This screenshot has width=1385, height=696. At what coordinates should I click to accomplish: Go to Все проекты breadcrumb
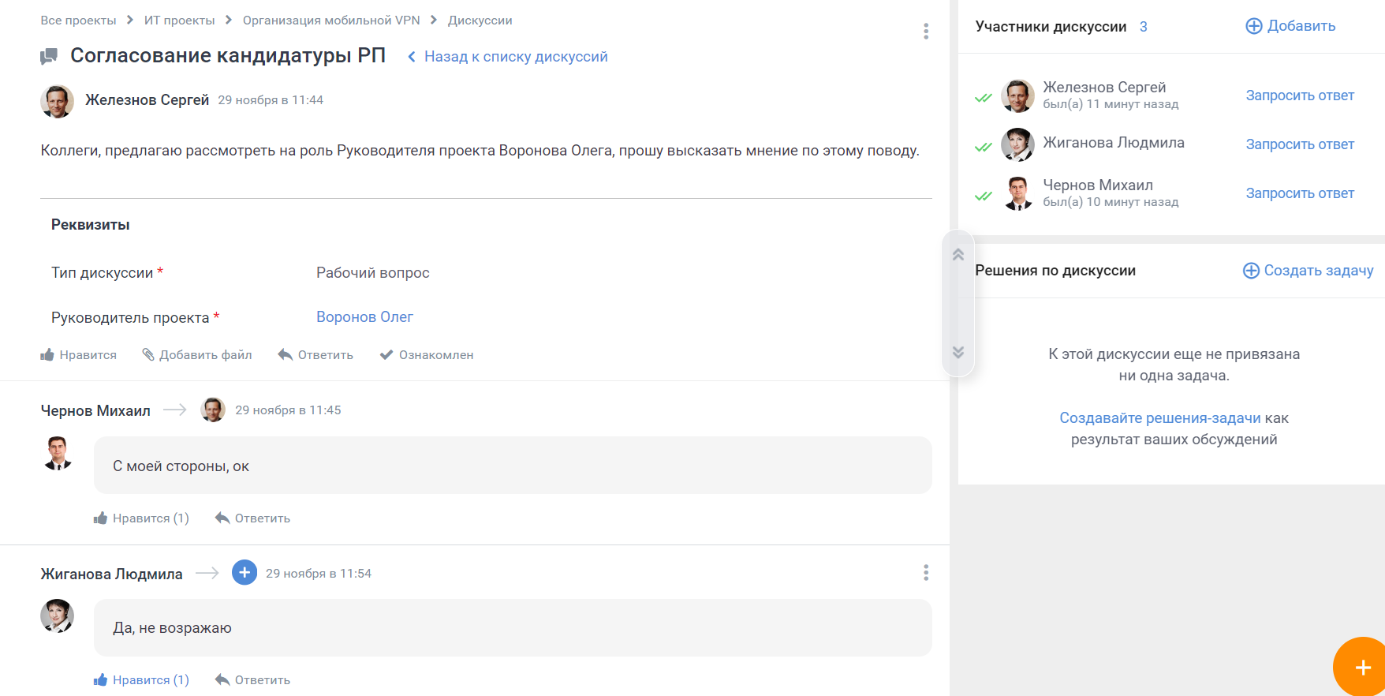tap(78, 21)
